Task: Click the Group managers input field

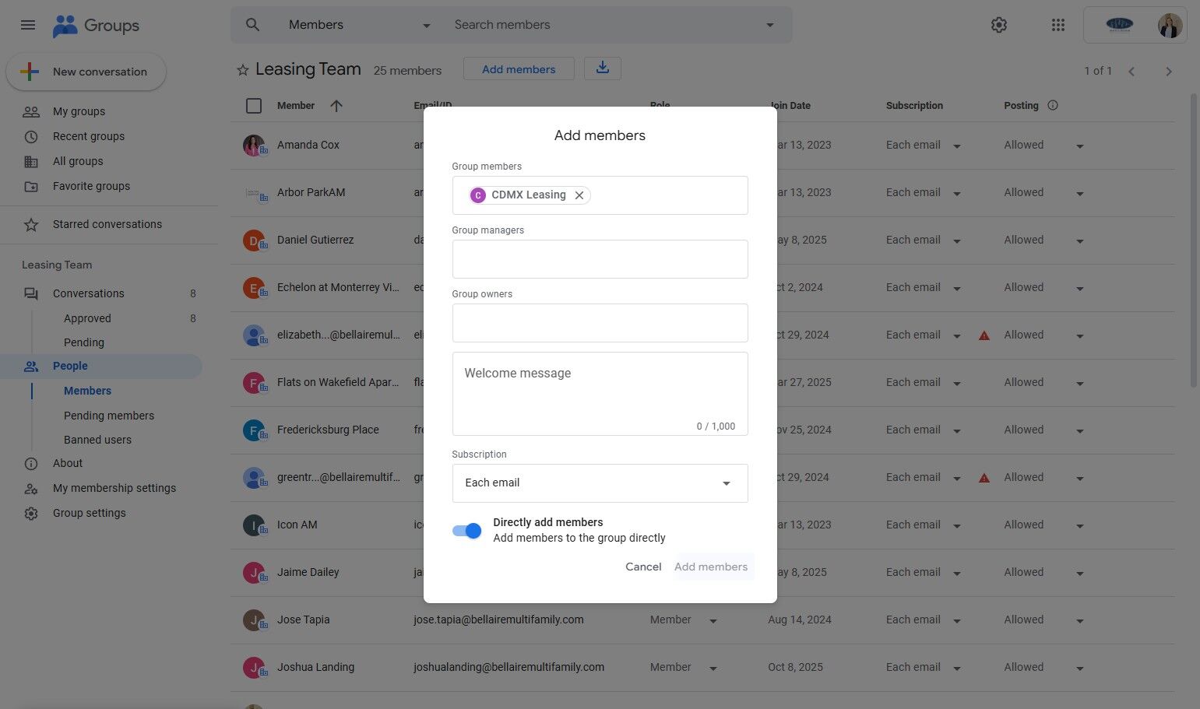Action: (x=600, y=259)
